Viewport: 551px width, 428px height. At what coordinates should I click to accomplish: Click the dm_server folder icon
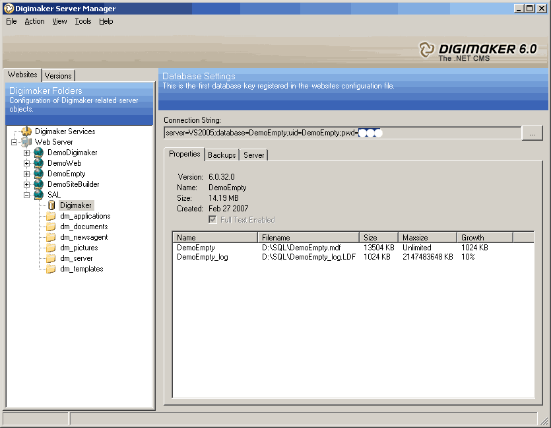[x=51, y=258]
